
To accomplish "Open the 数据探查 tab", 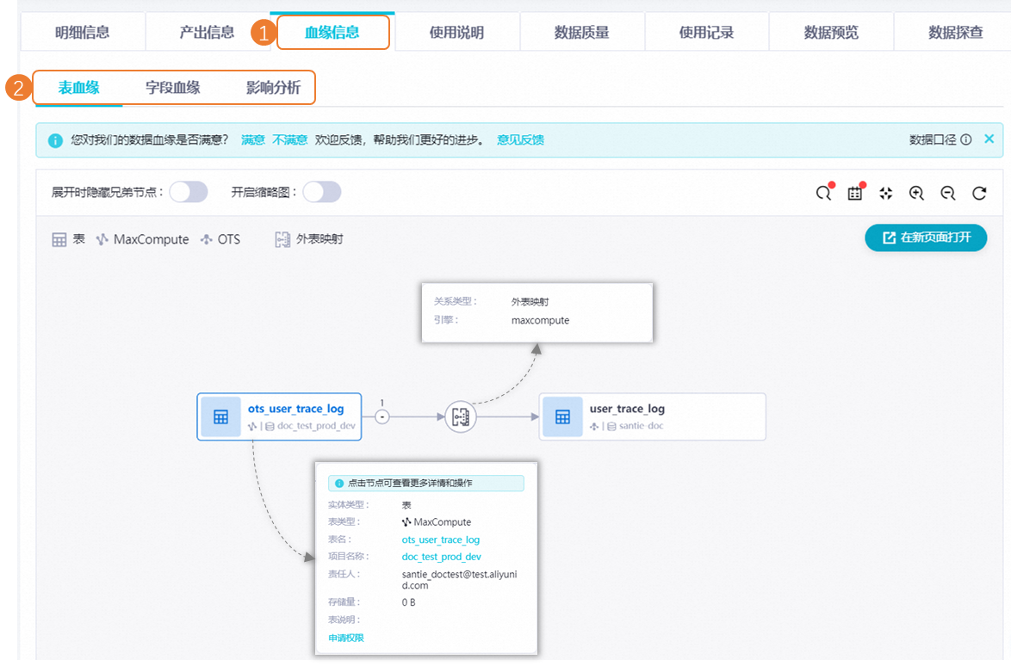I will coord(956,32).
